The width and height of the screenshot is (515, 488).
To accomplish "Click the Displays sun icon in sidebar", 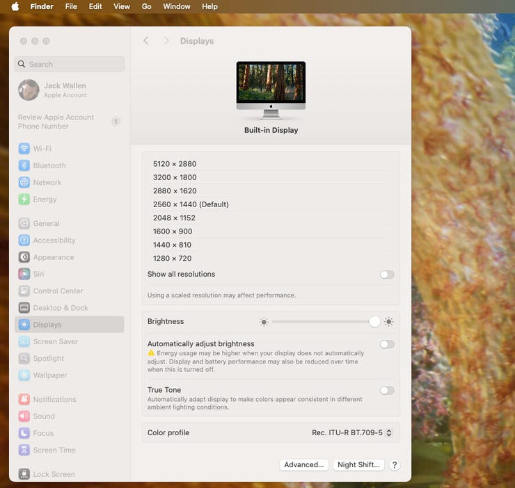I will (24, 325).
